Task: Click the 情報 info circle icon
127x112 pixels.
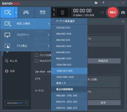Action: coord(7,71)
